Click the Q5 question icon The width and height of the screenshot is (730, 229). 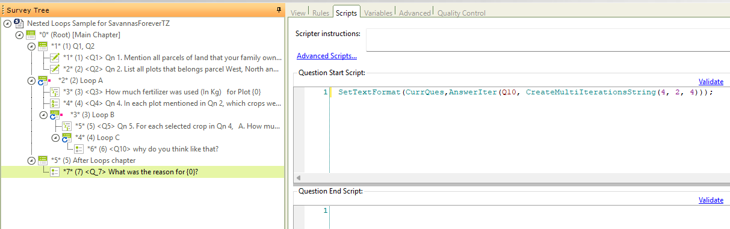click(67, 126)
